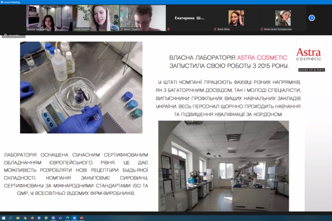
Task: Select Женя Ткалич's video thumbnail
Action: coord(142,18)
